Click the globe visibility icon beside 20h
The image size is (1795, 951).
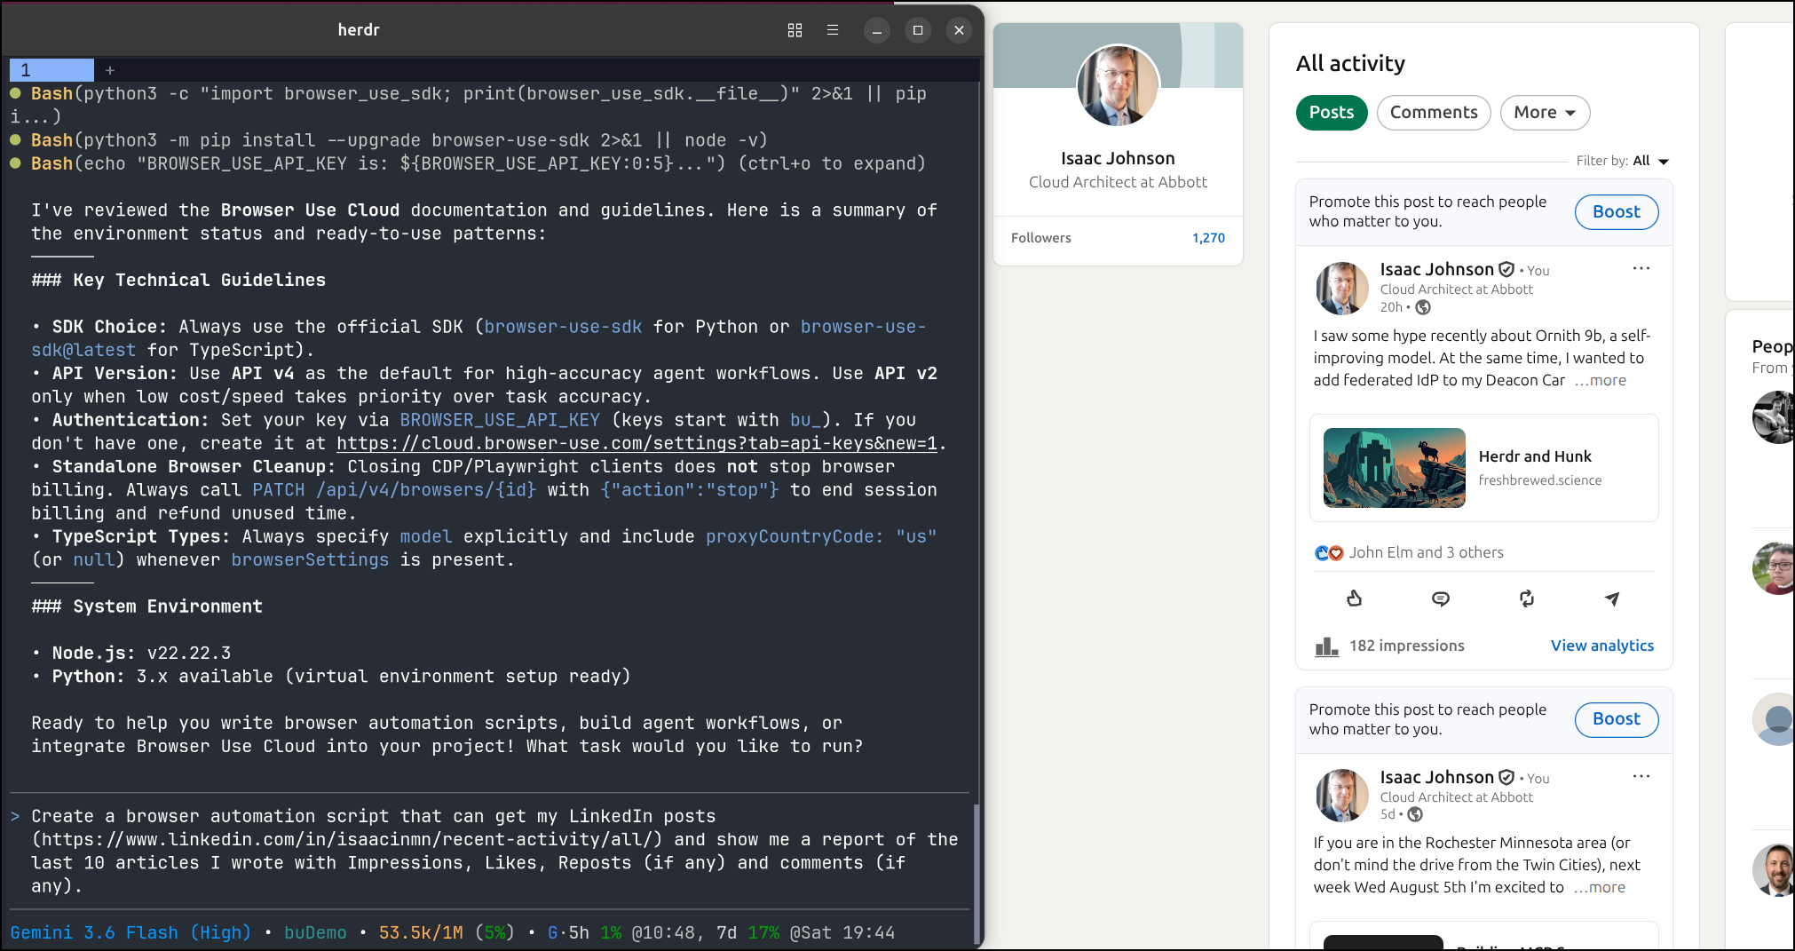pyautogui.click(x=1423, y=307)
